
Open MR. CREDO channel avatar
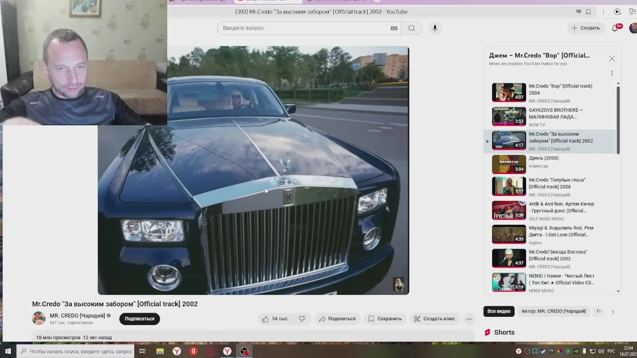[39, 318]
